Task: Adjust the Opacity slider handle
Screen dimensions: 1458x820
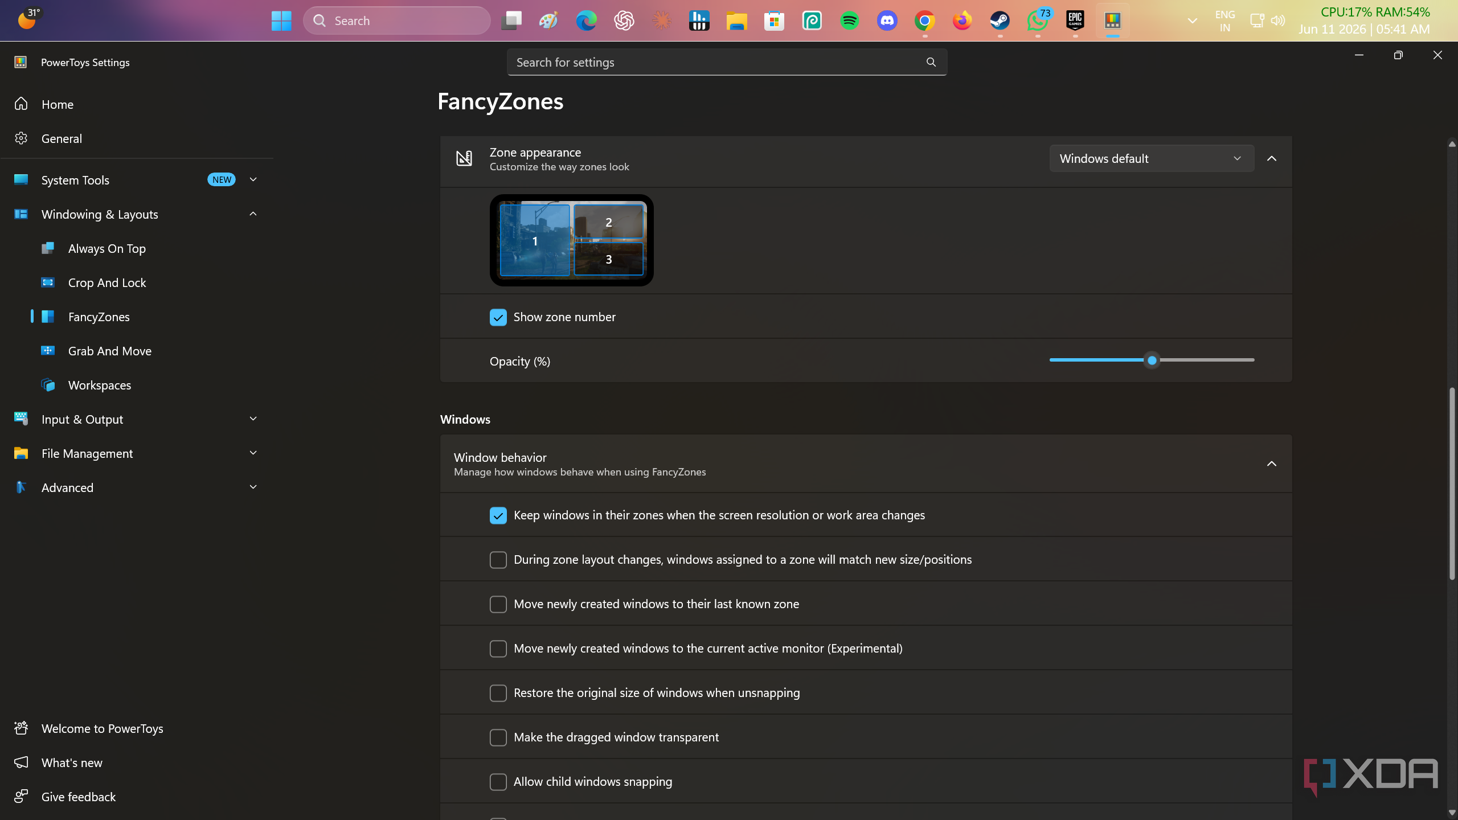Action: (1152, 360)
